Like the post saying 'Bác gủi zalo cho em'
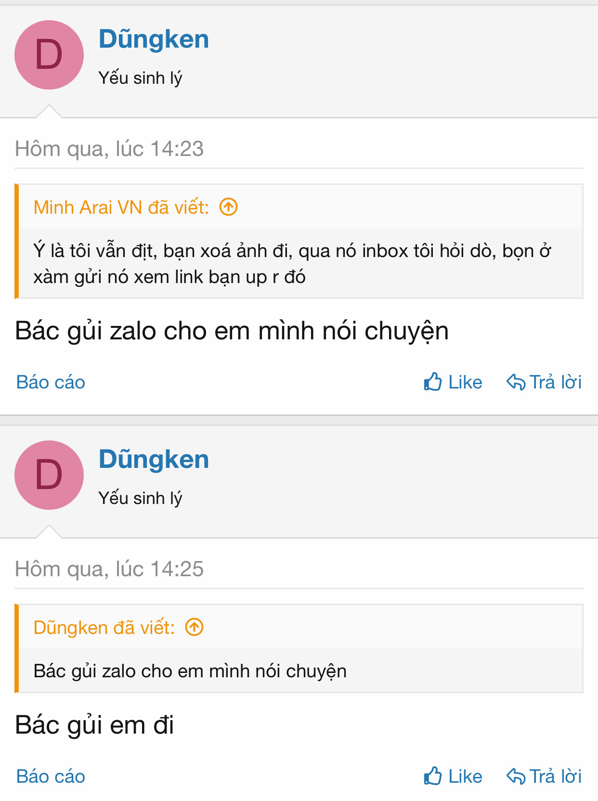The image size is (598, 801). [x=453, y=382]
